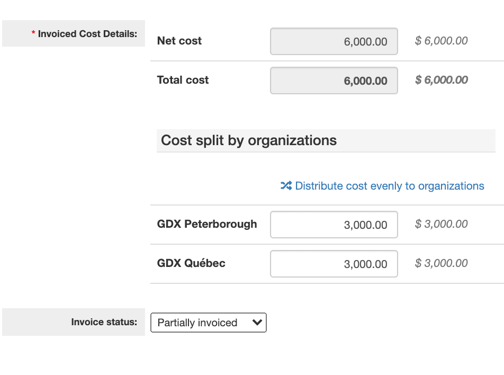Click the dropdown chevron next to Partially invoiced
The image size is (504, 375).
tap(257, 323)
